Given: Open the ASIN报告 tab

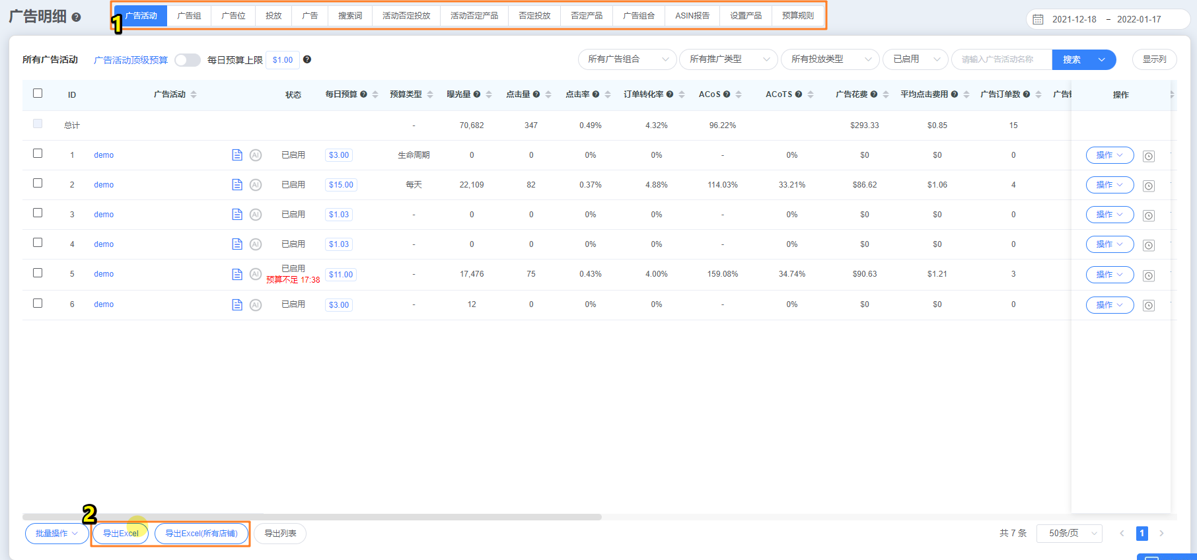Looking at the screenshot, I should coord(692,15).
